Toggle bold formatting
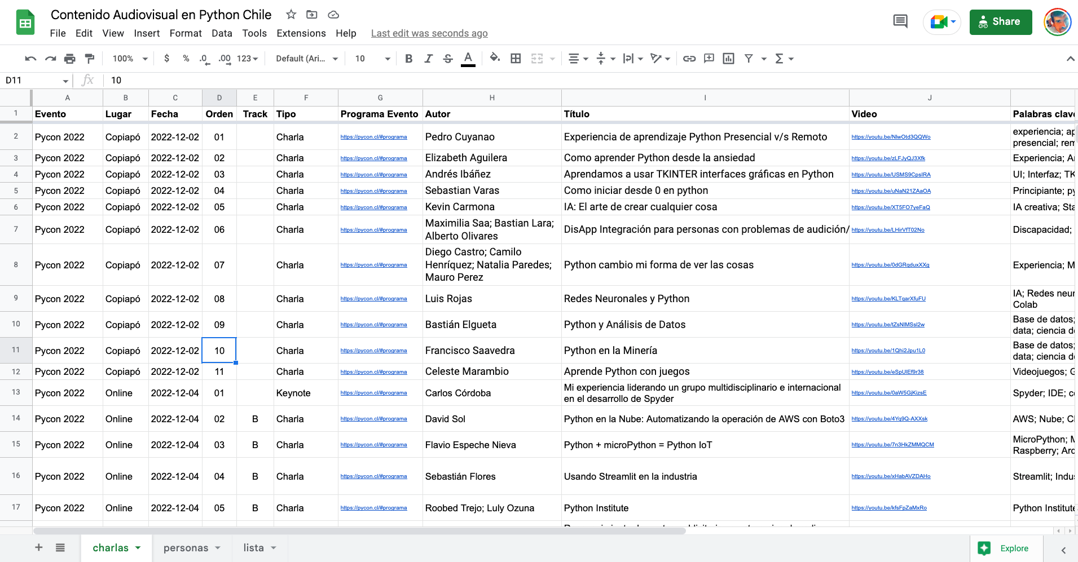Viewport: 1078px width, 562px height. click(409, 59)
